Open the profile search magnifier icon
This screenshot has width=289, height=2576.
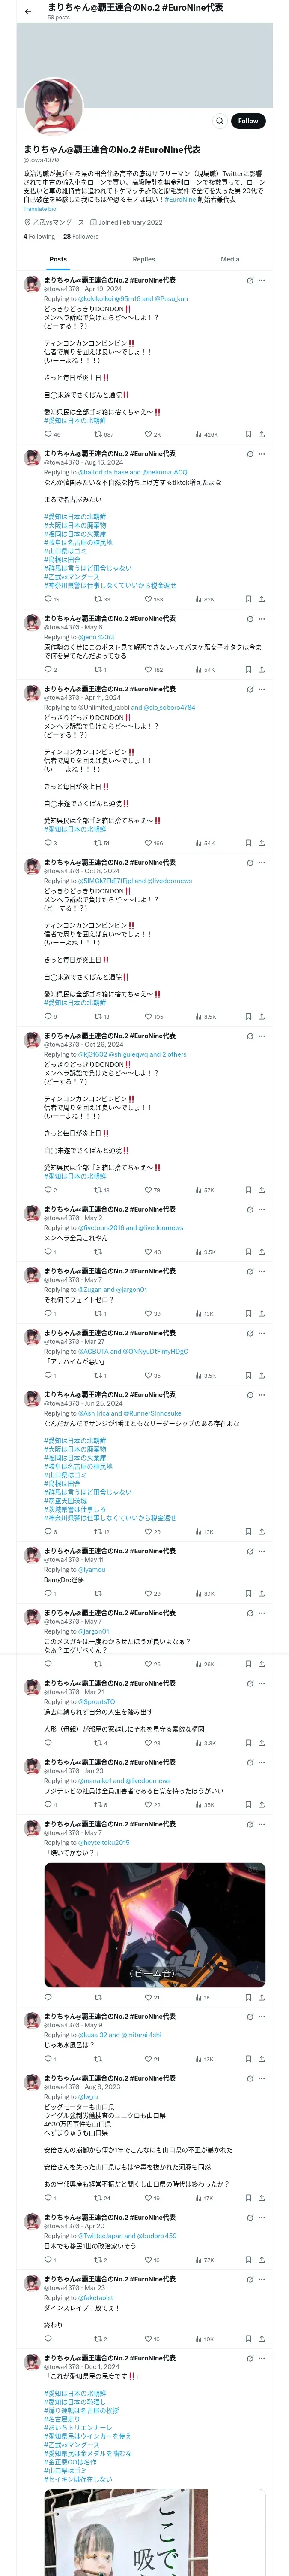coord(220,121)
